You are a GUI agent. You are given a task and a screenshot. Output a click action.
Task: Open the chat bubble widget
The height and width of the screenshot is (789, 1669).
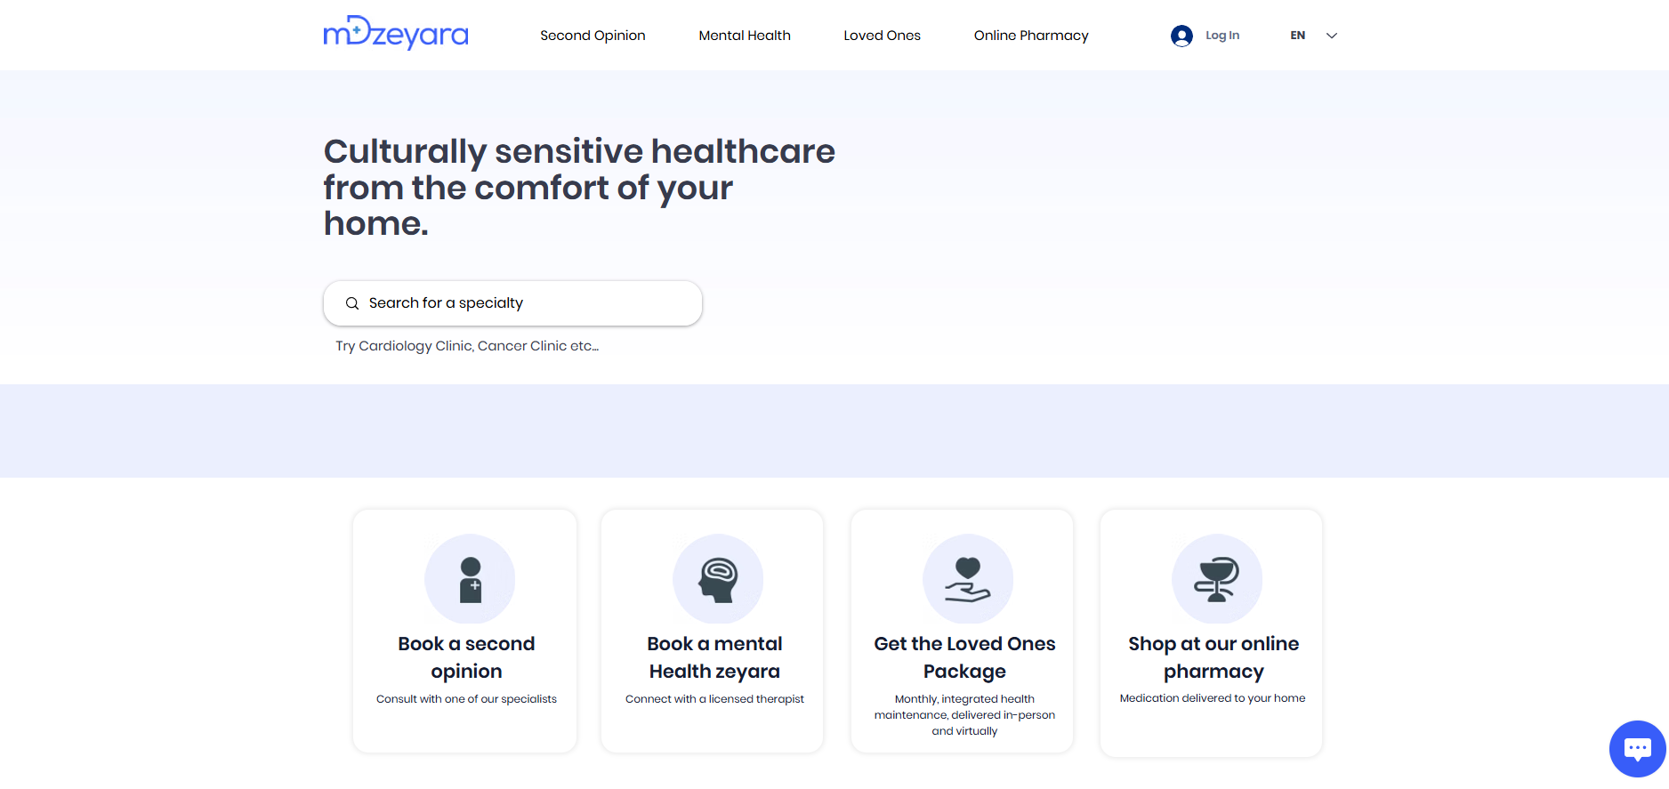pyautogui.click(x=1637, y=749)
